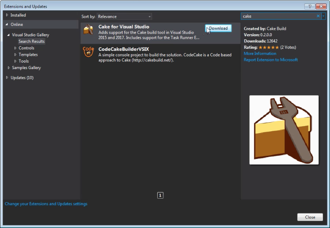Select the Visual Studio Gallery item

pyautogui.click(x=31, y=35)
